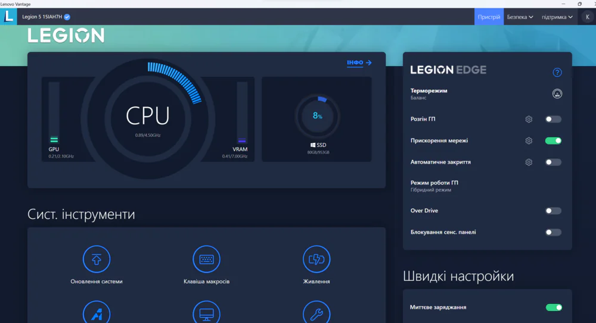
Task: Restore the window with the maximize button
Action: pos(579,4)
